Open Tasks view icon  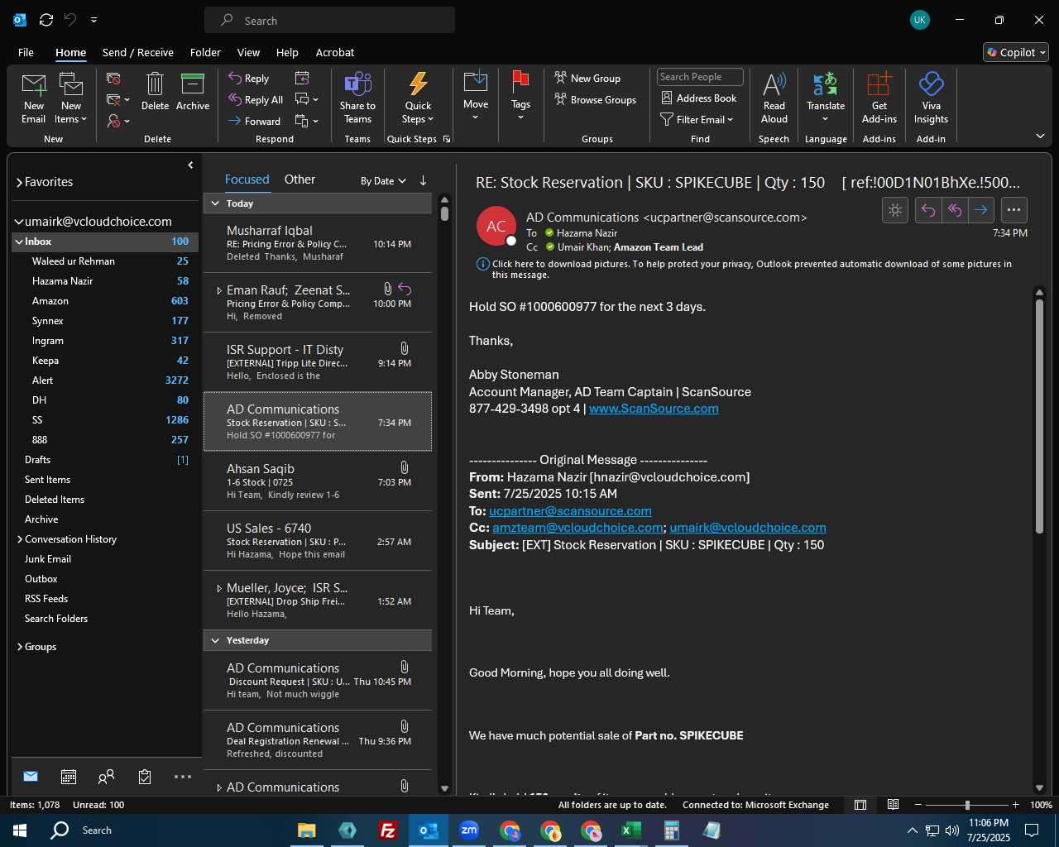point(145,777)
